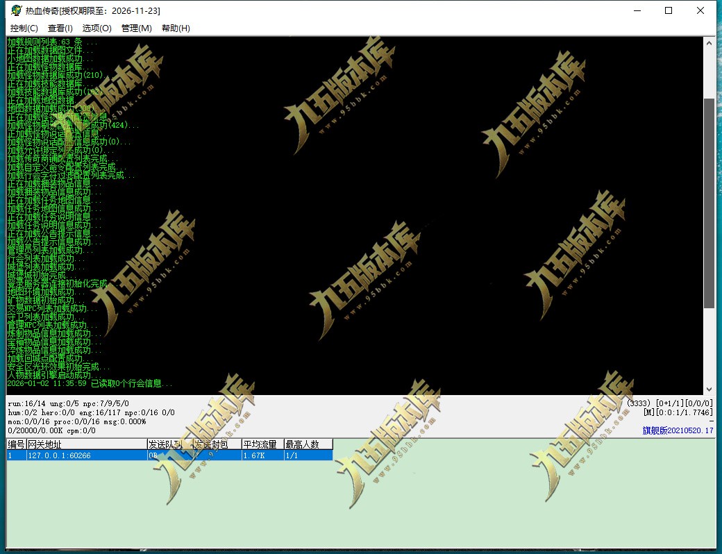Screen dimensions: 722x554
Task: Click log line 加载回城点配置成功
Action: pyautogui.click(x=50, y=359)
